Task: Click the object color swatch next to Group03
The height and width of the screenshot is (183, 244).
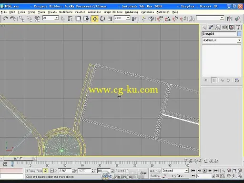Action: [239, 34]
